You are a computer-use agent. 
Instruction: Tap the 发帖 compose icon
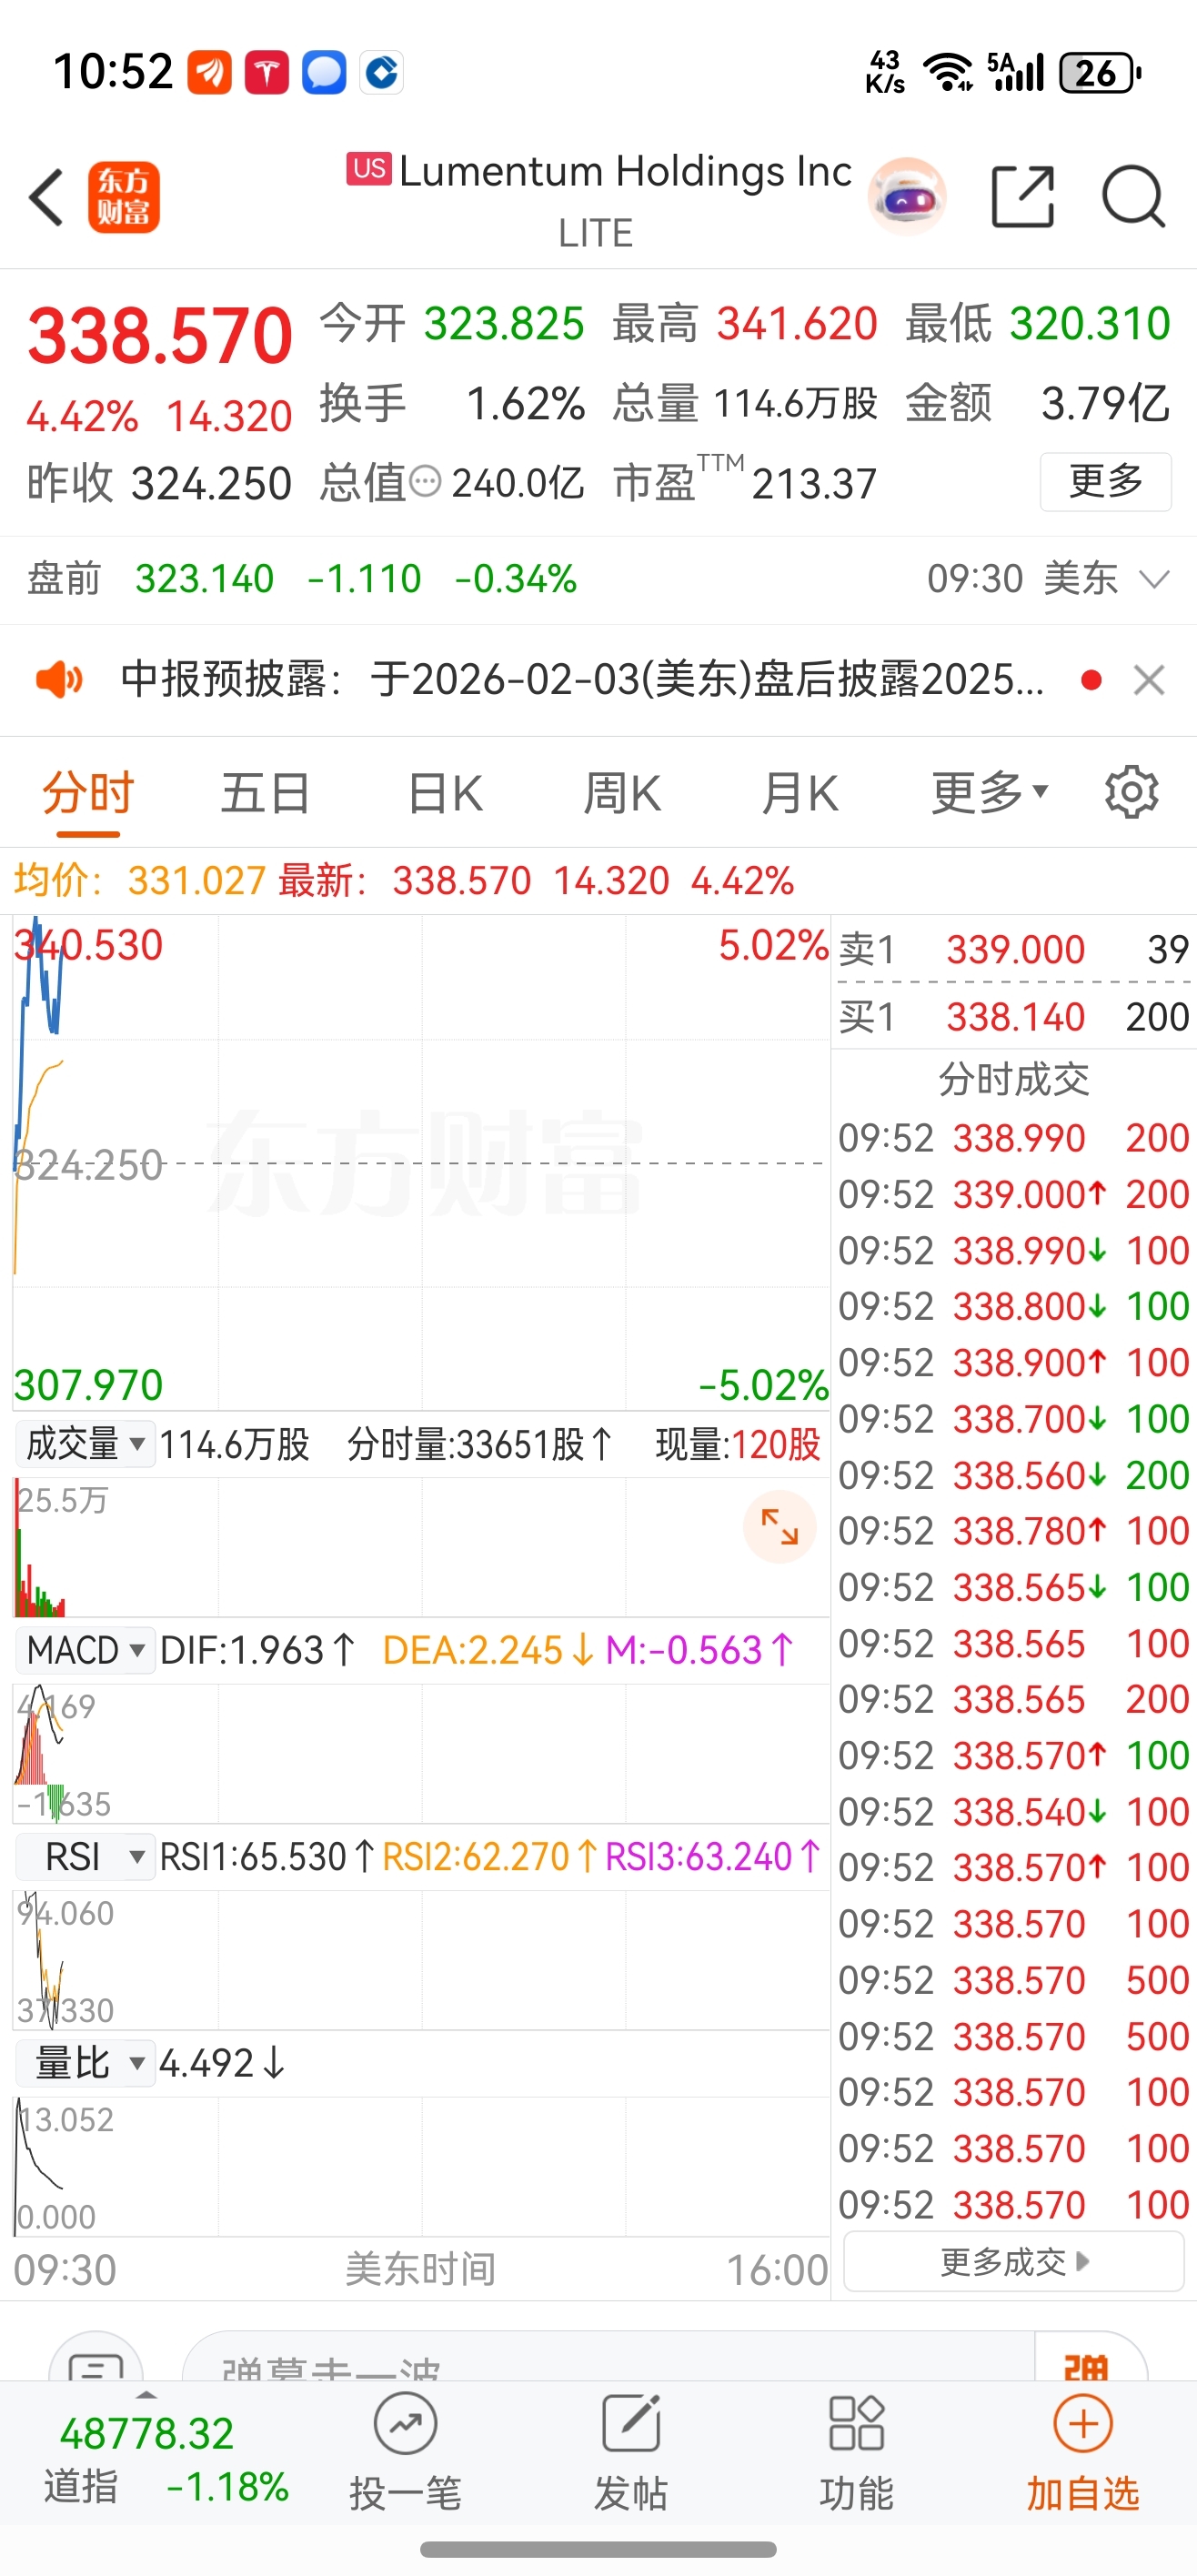[631, 2424]
